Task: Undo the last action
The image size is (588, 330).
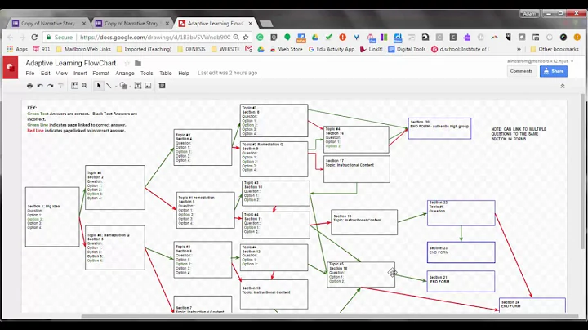Action: click(x=40, y=86)
